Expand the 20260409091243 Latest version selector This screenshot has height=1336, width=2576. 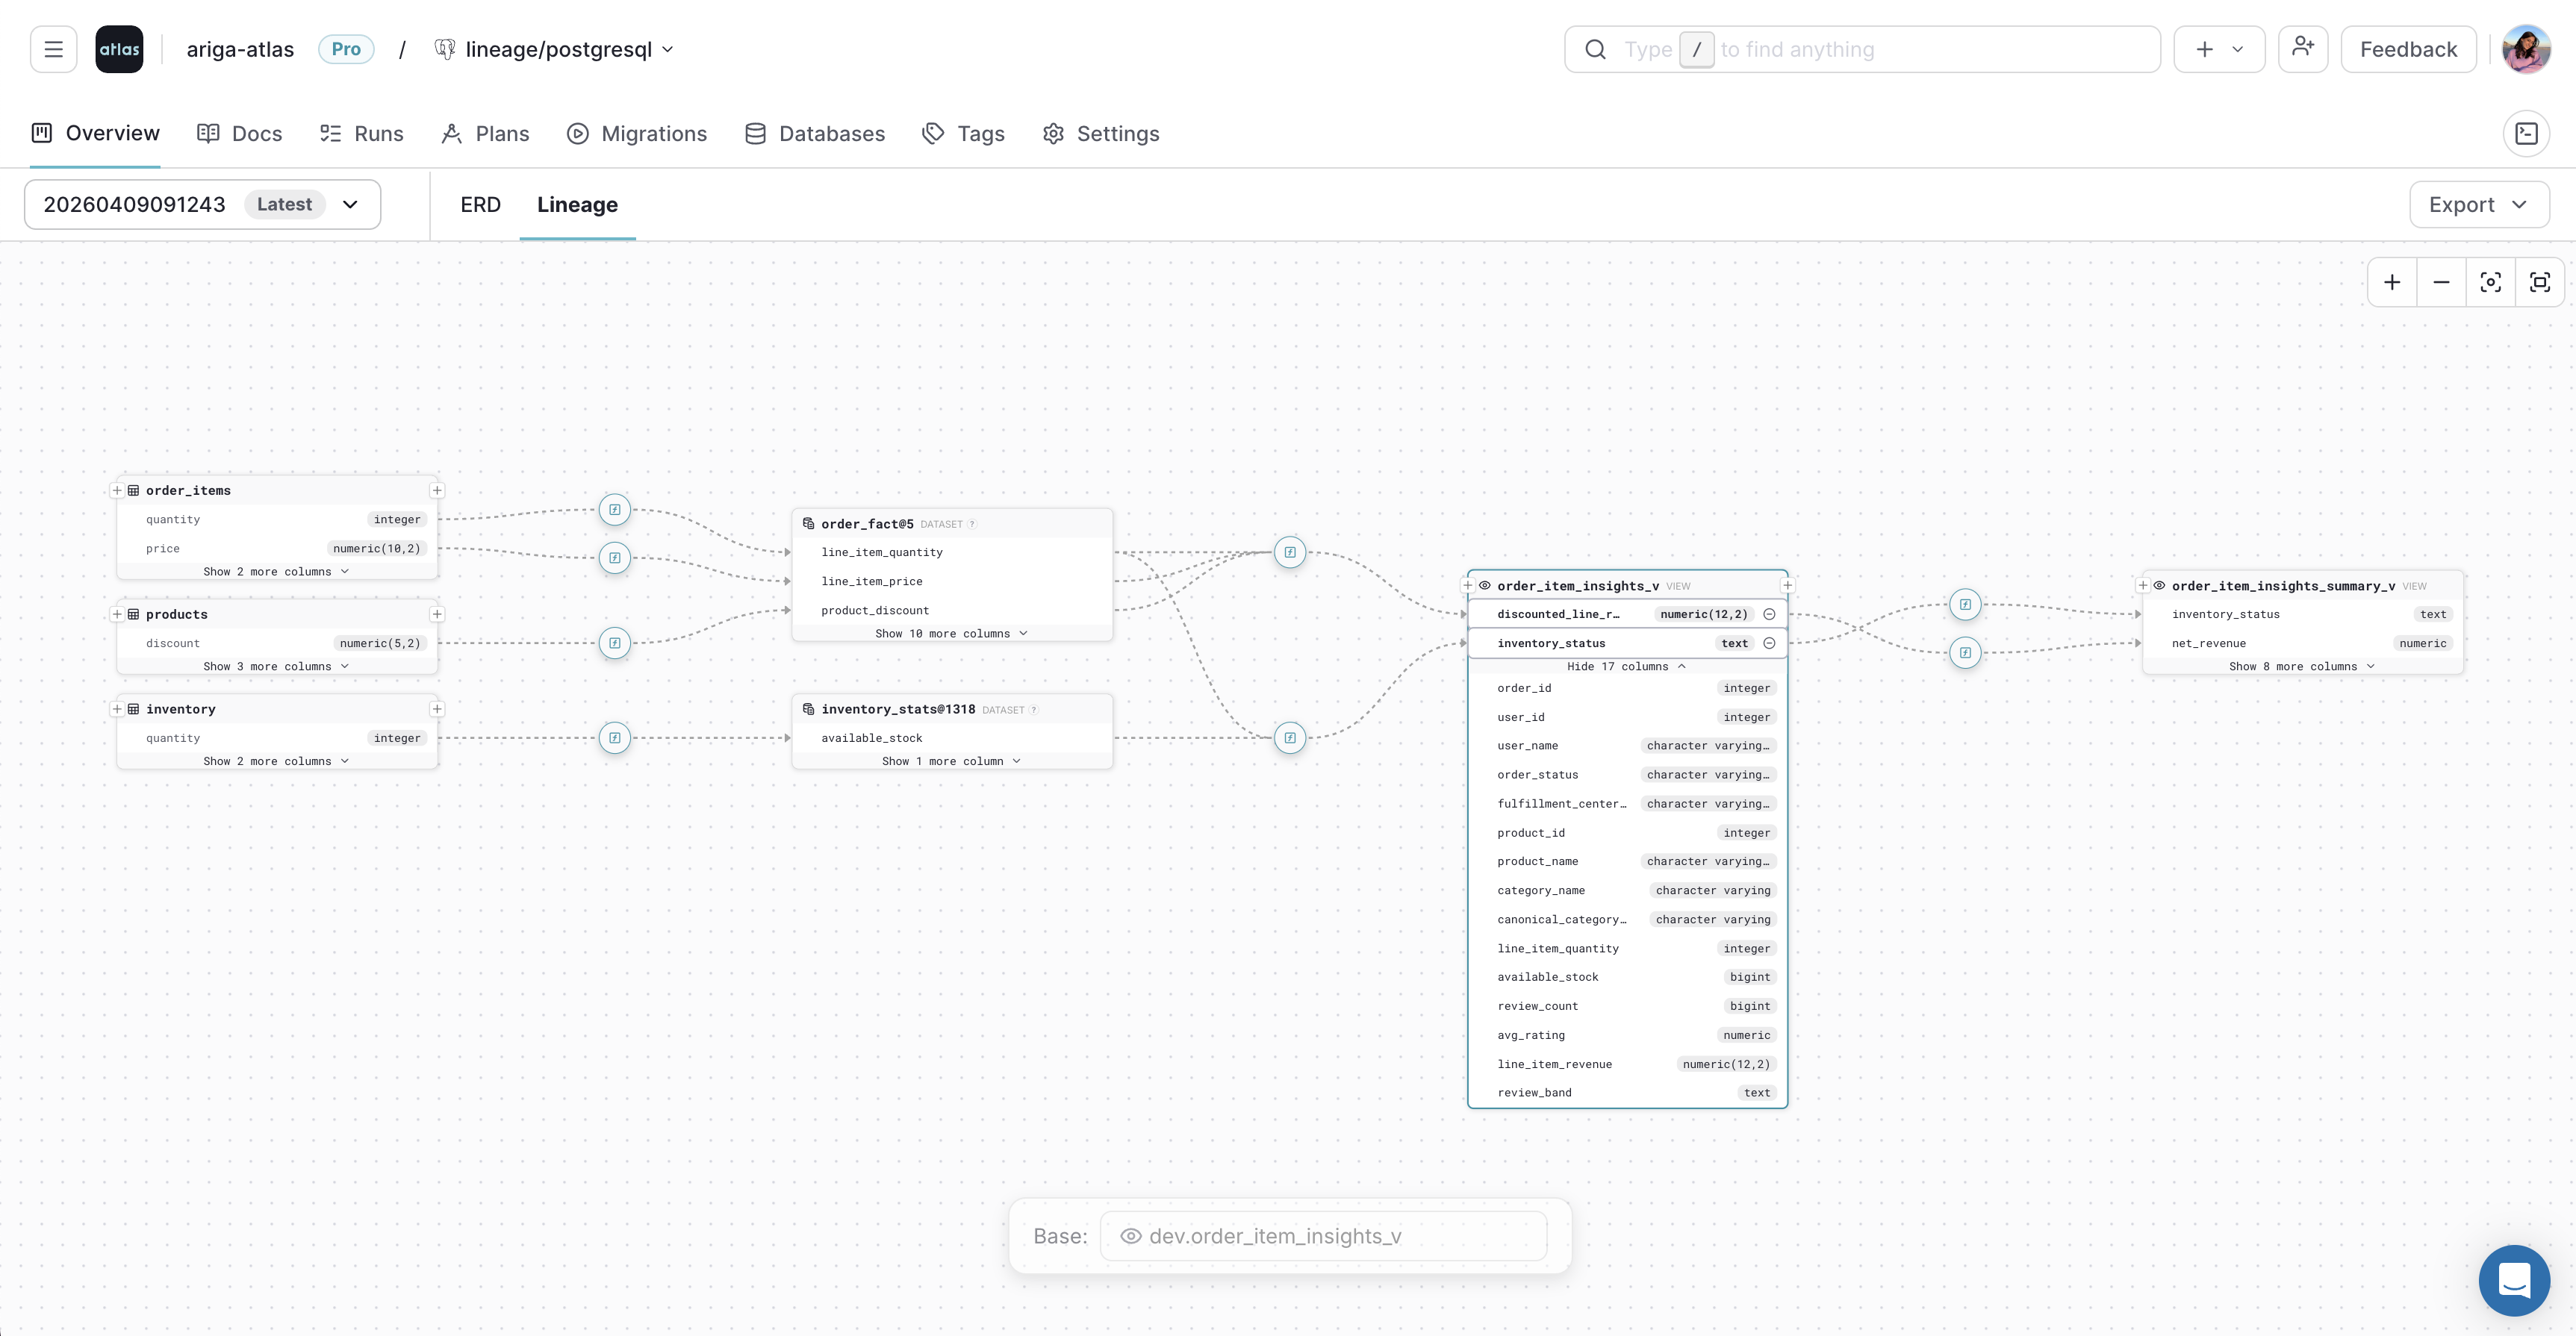click(x=349, y=204)
